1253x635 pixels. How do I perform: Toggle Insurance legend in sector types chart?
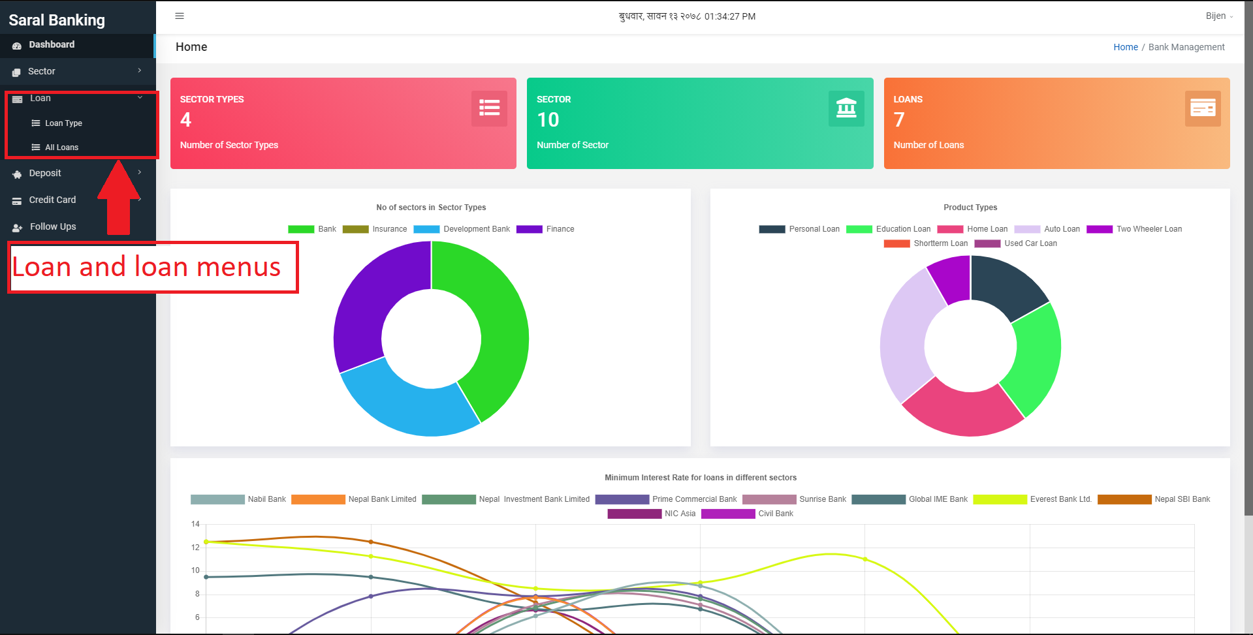coord(375,229)
